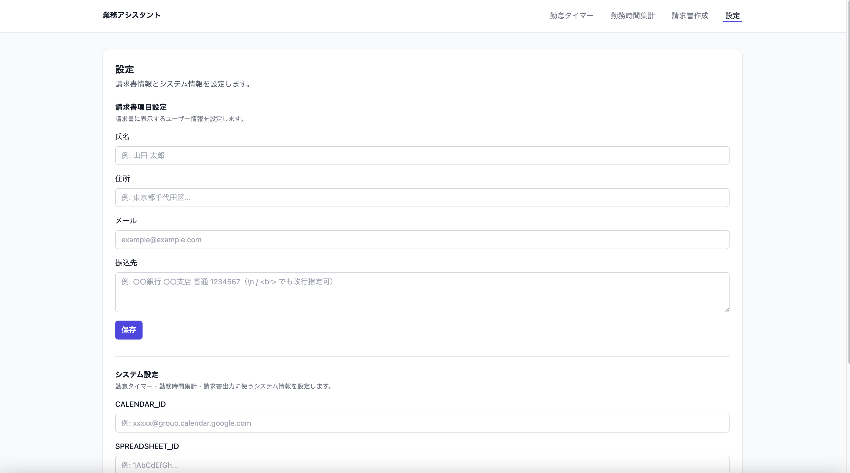This screenshot has height=473, width=850.
Task: Select the メール email input field
Action: click(x=422, y=240)
